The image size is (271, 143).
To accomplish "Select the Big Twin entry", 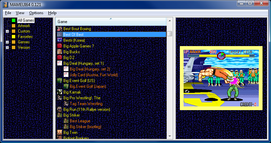I will (x=70, y=132).
